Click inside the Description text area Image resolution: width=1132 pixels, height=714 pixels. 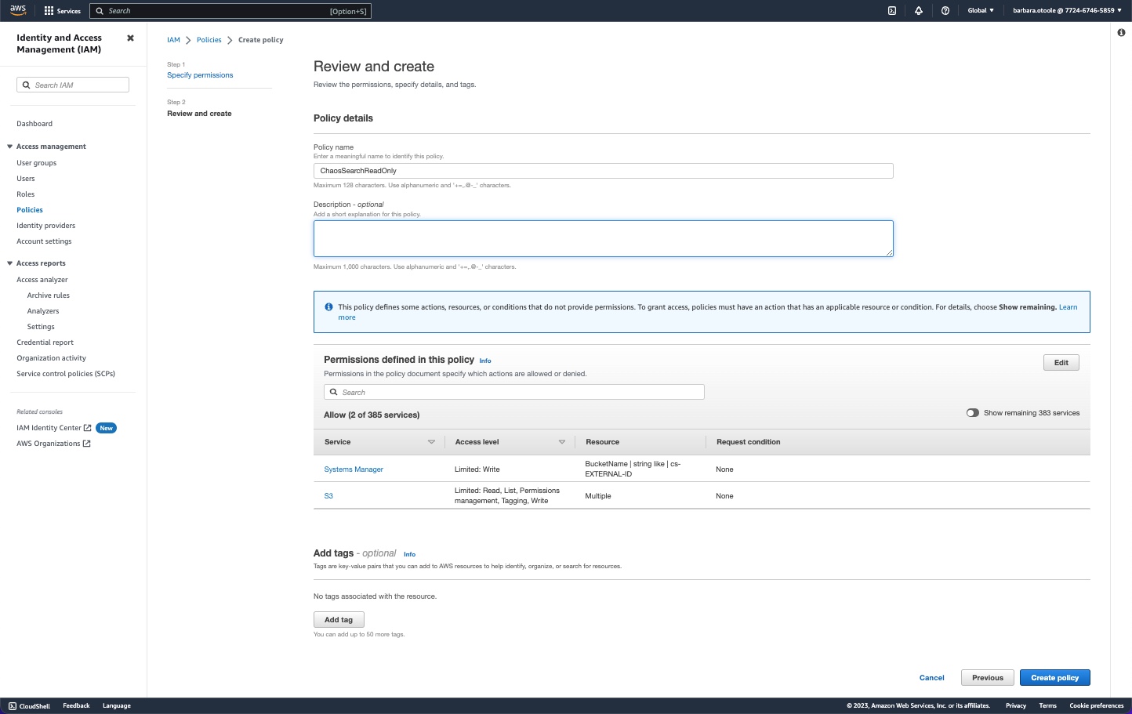tap(603, 237)
